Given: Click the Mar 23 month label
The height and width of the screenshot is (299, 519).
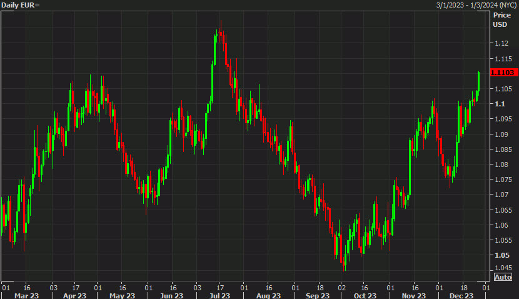Looking at the screenshot, I should 26,295.
